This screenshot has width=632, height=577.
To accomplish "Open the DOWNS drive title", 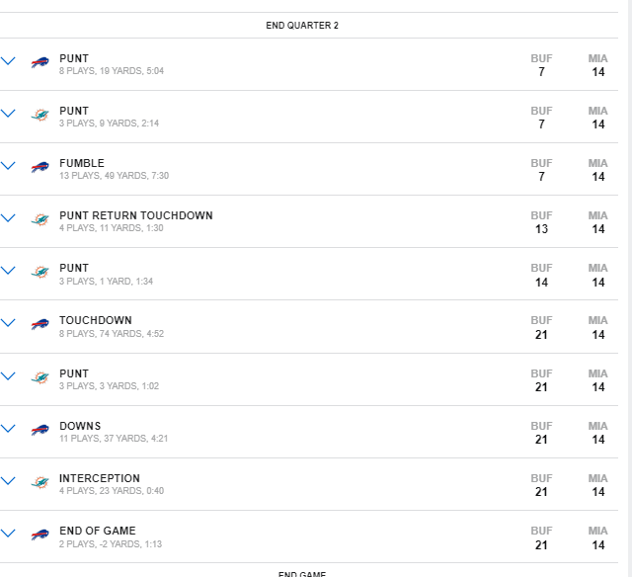I will [x=80, y=426].
